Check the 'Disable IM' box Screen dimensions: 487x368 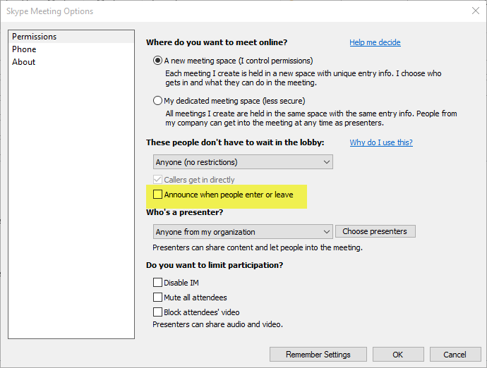click(158, 283)
